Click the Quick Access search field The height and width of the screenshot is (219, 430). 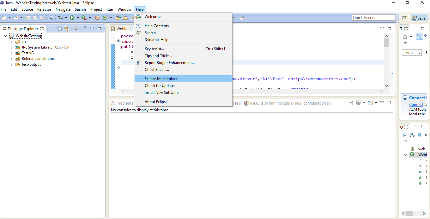tap(373, 18)
